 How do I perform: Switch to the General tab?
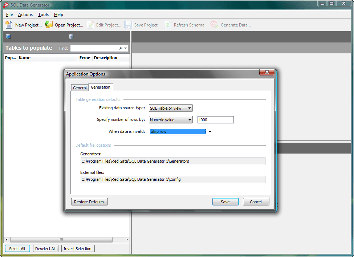(x=80, y=88)
